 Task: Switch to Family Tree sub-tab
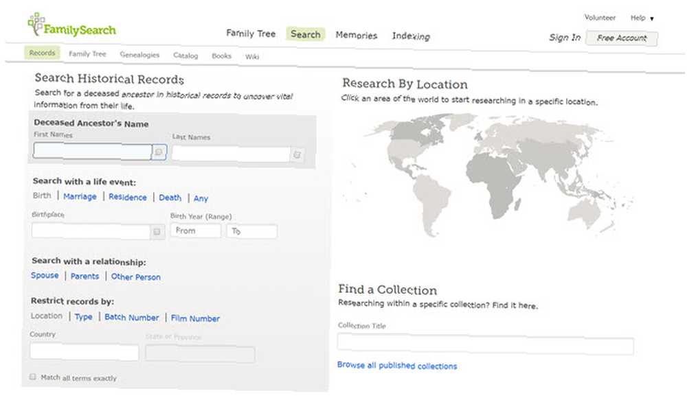click(x=87, y=54)
